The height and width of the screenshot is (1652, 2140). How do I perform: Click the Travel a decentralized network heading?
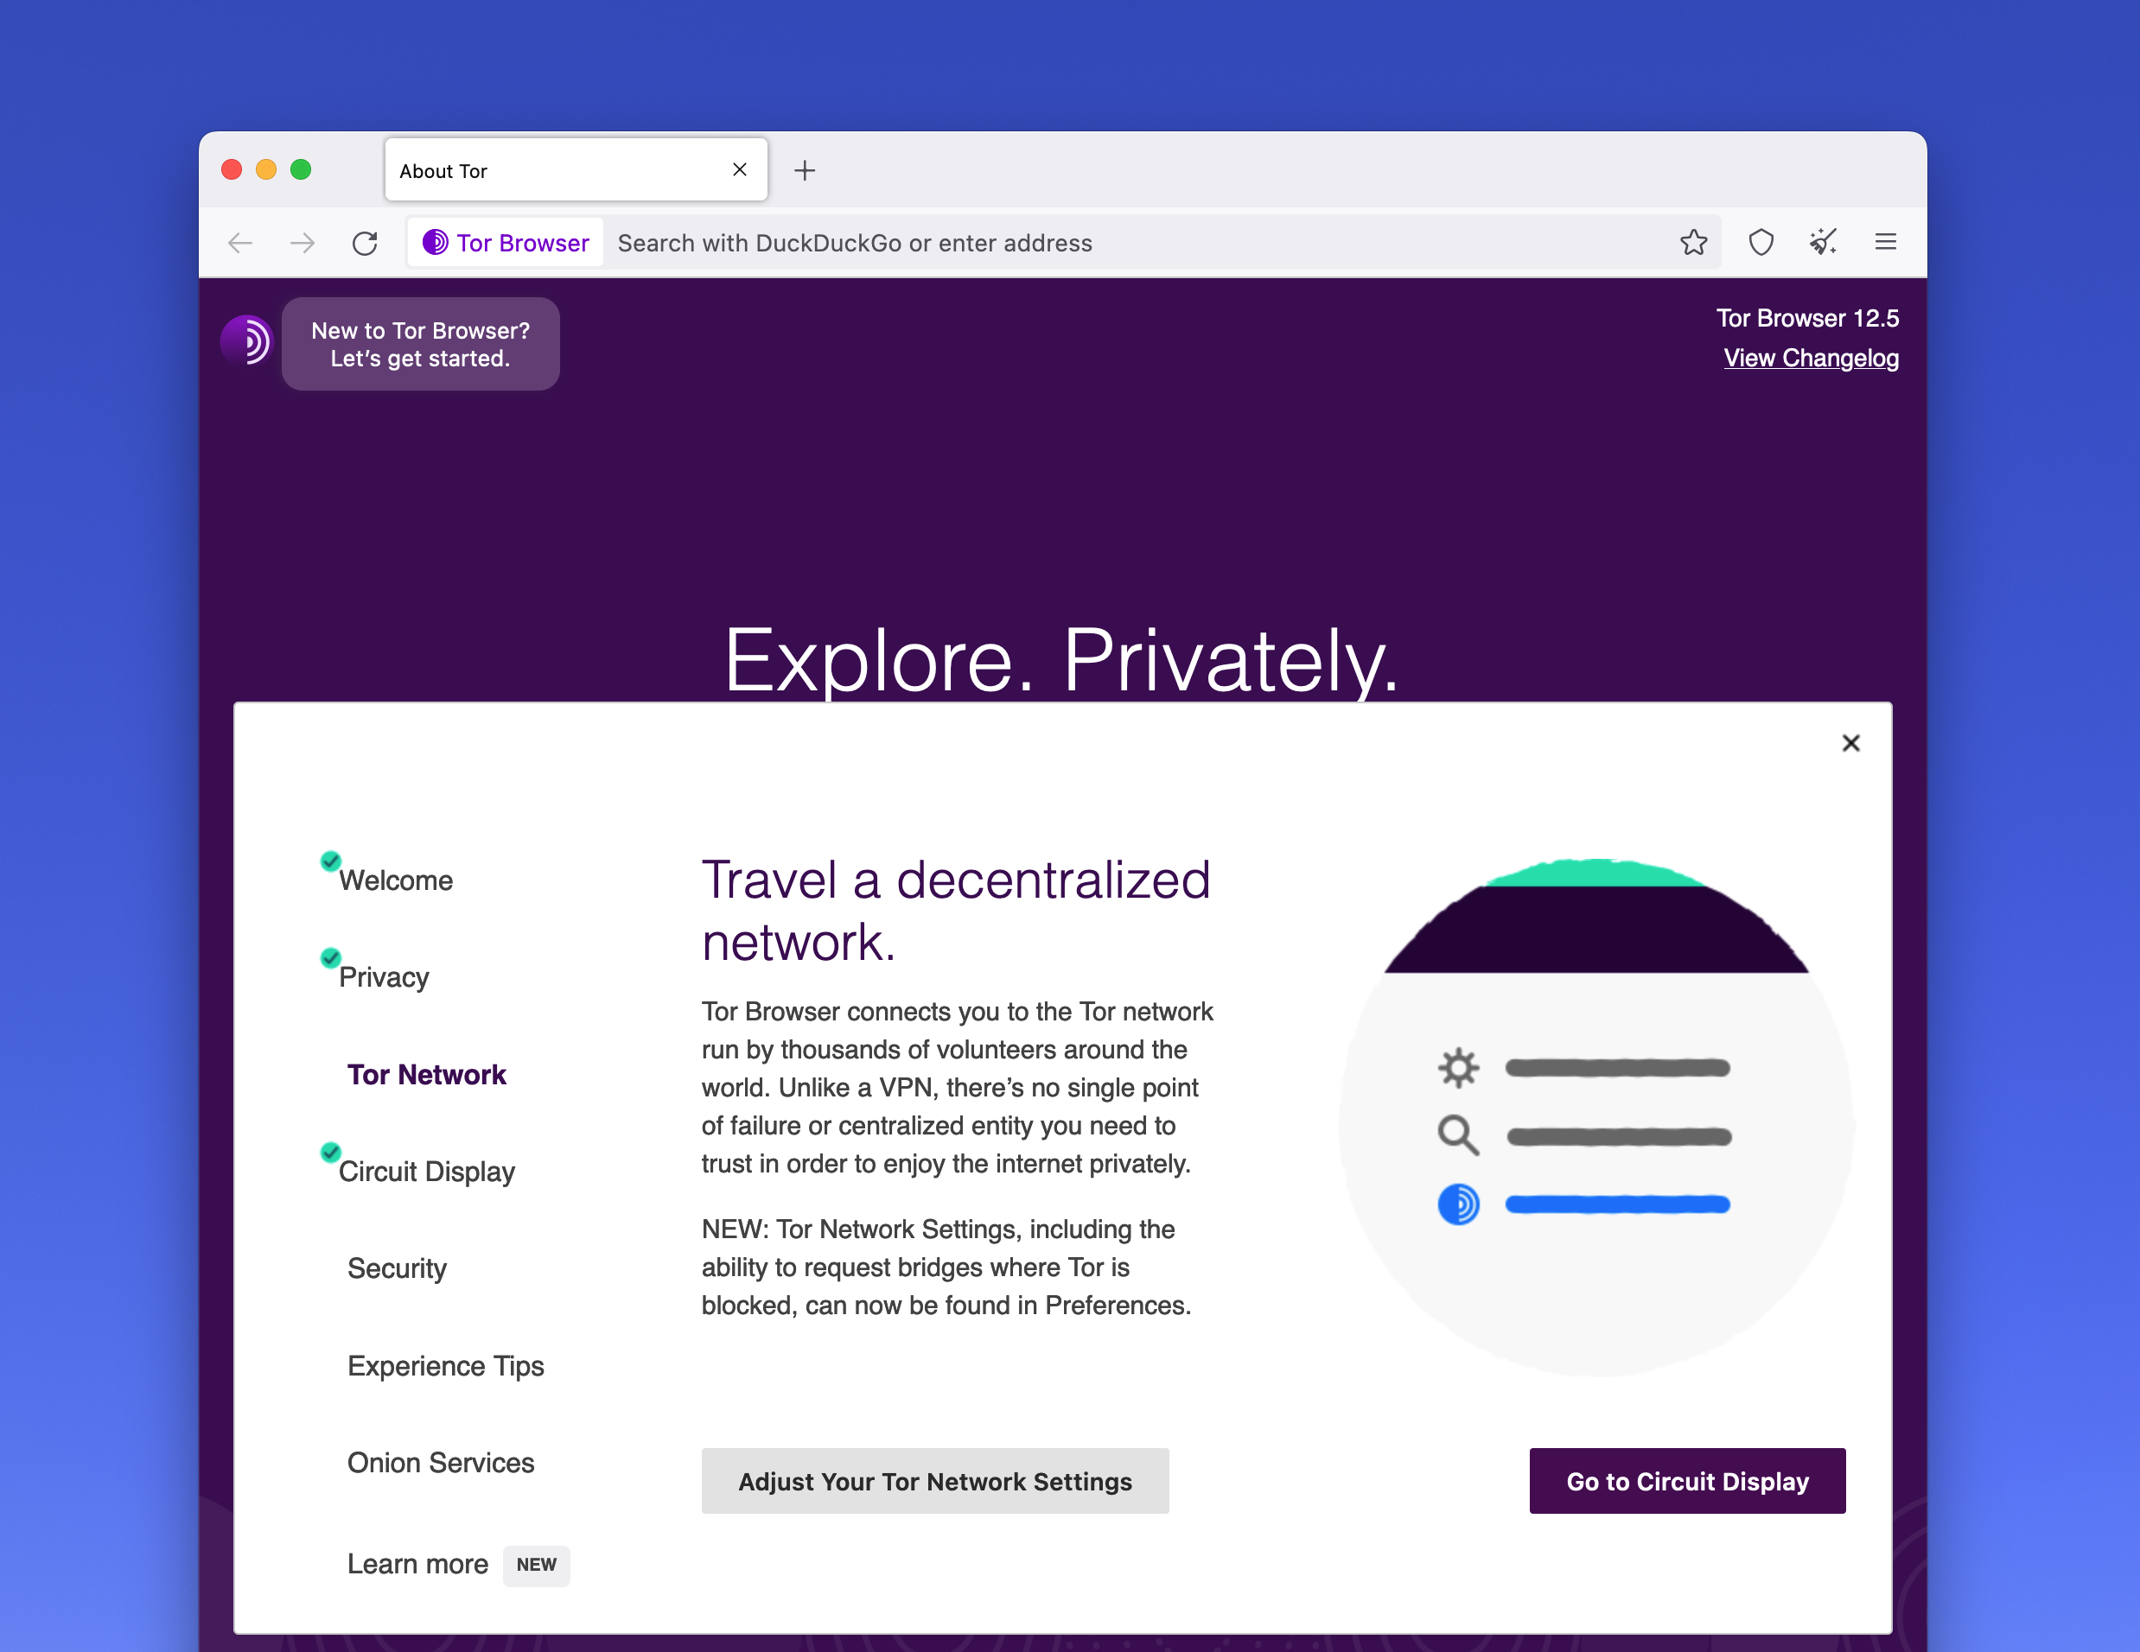pyautogui.click(x=955, y=911)
